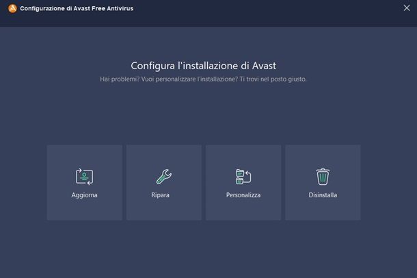Click heading "Configura l'installazione di Avast"

click(x=204, y=66)
